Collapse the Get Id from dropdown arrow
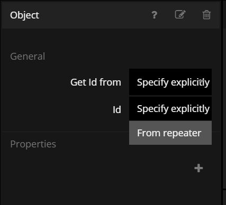This screenshot has width=226, height=205. tap(202, 81)
